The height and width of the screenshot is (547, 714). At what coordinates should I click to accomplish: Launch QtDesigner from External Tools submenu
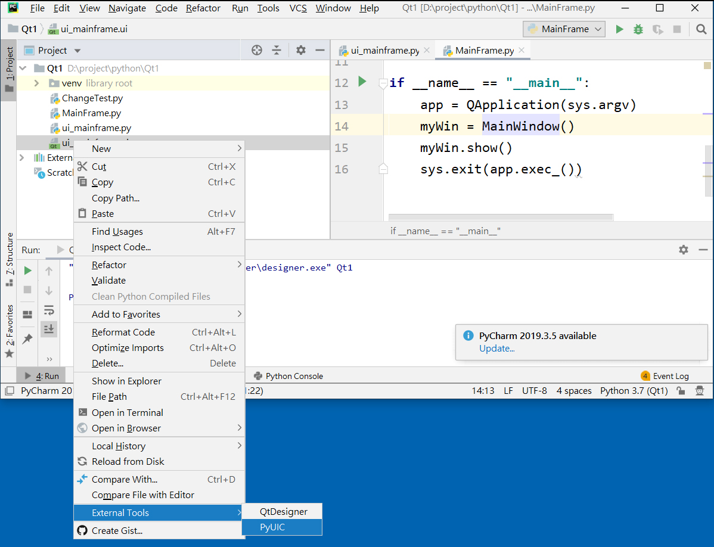pyautogui.click(x=282, y=512)
